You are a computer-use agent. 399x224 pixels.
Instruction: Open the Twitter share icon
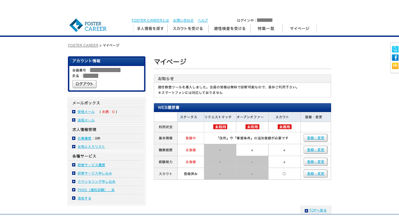[395, 49]
